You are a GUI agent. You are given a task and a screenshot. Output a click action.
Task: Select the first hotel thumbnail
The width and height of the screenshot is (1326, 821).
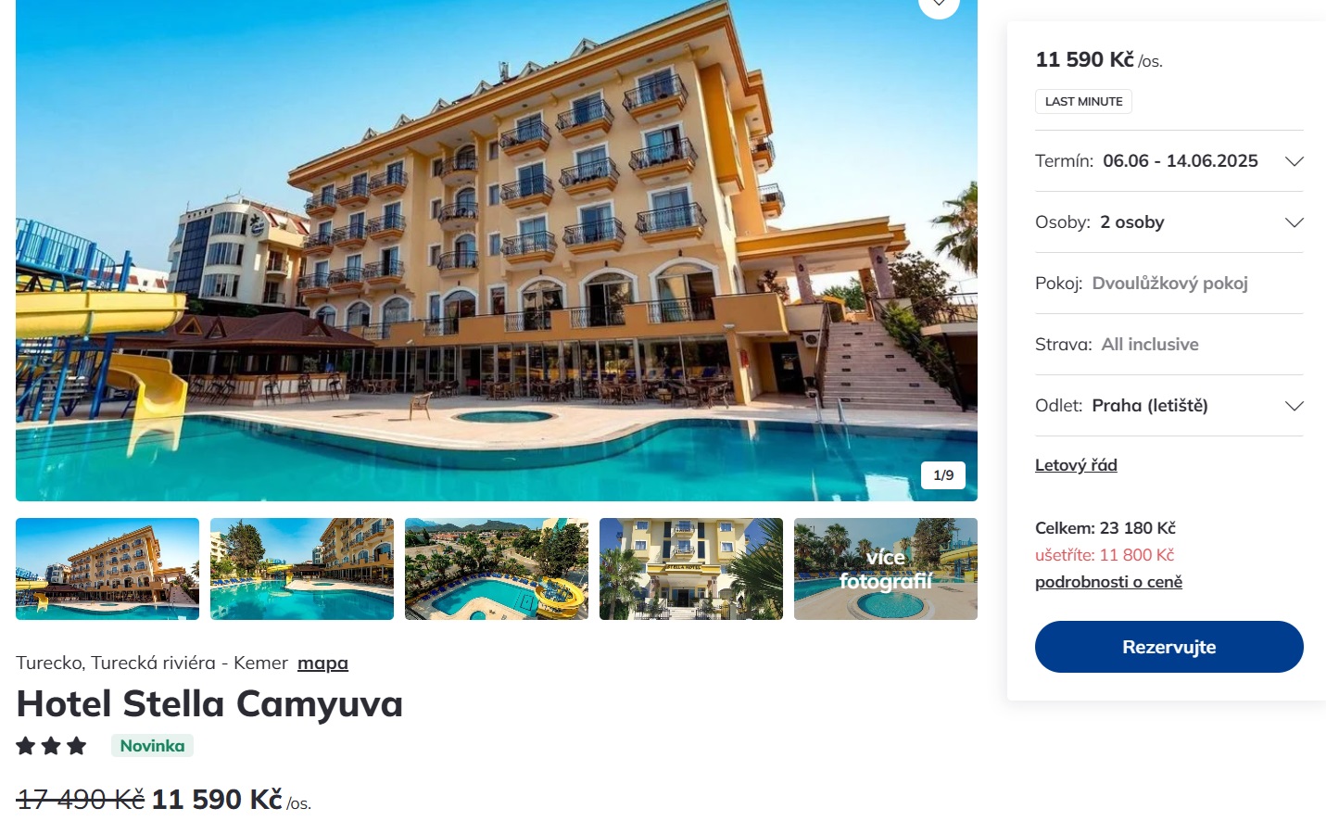click(107, 569)
